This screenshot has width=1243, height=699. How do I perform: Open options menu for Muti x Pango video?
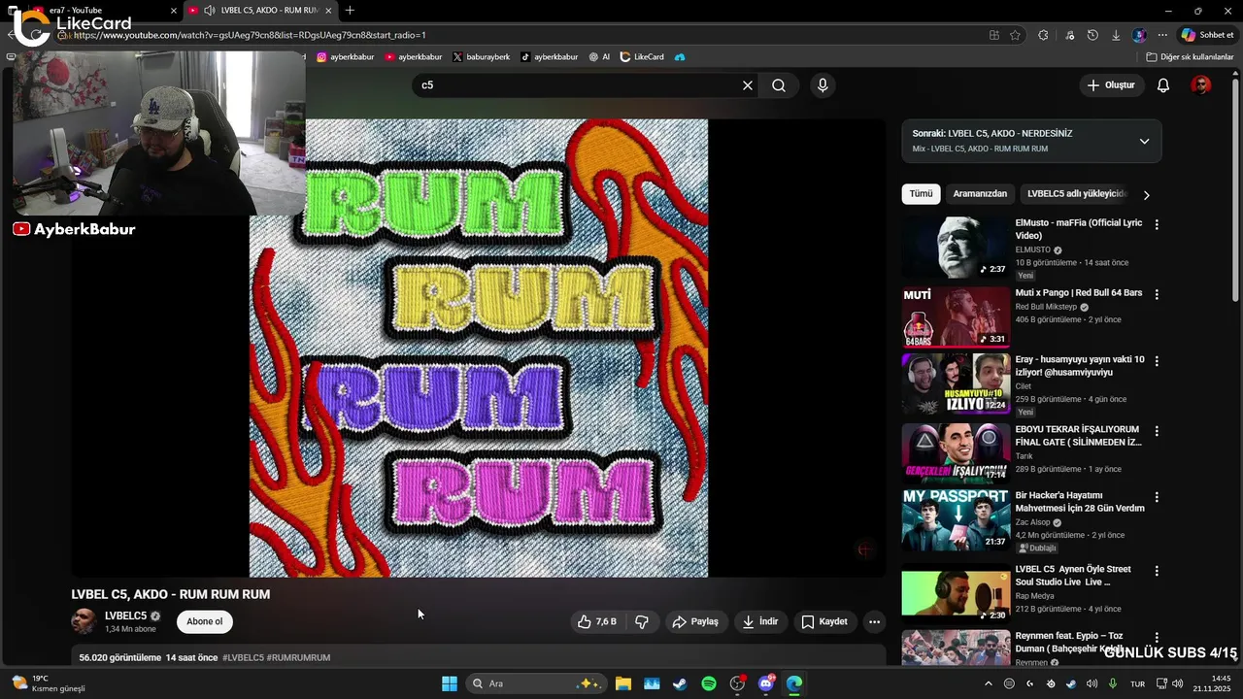[x=1156, y=294]
